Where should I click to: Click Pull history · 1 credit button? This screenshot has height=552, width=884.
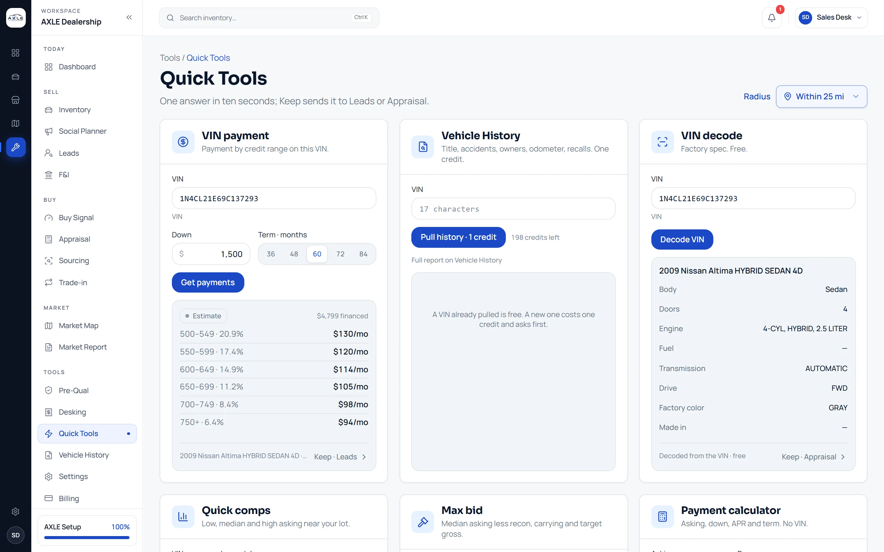459,237
